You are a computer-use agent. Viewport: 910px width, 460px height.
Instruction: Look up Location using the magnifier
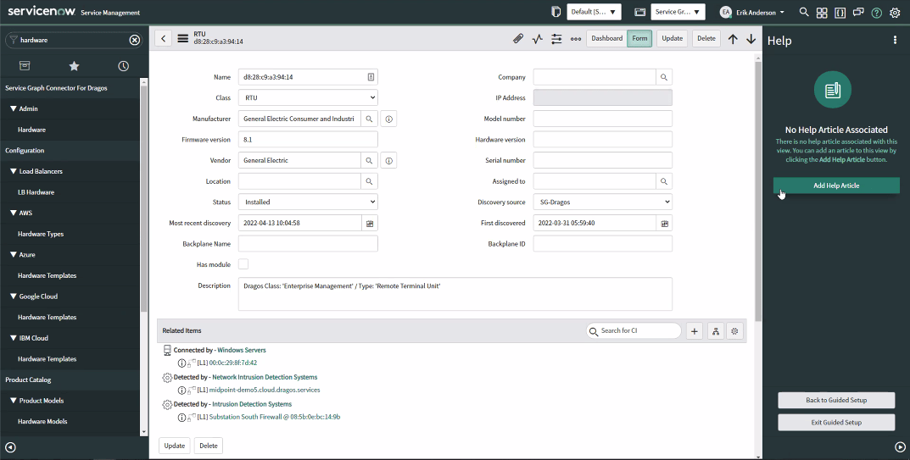tap(369, 181)
